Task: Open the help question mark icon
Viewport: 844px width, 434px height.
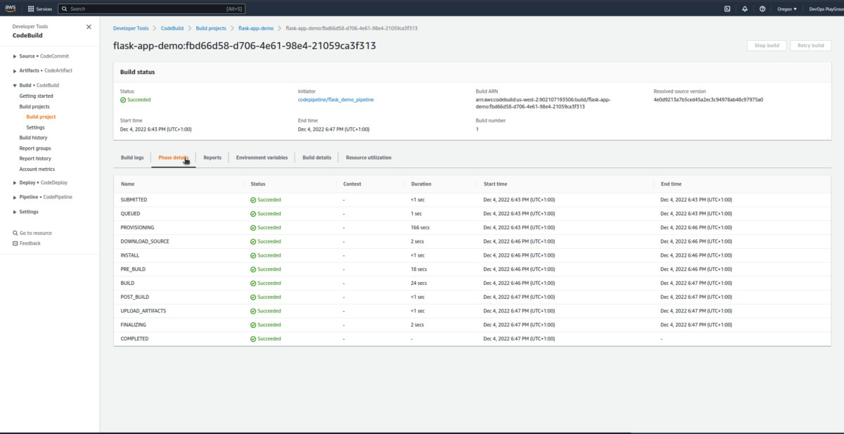Action: (762, 9)
